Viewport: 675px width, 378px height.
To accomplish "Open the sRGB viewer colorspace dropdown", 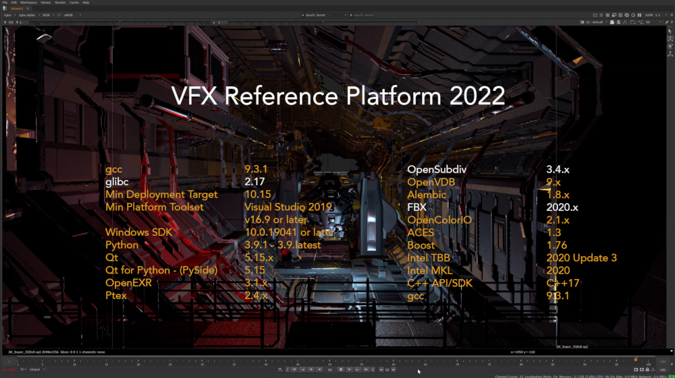I will coord(73,15).
